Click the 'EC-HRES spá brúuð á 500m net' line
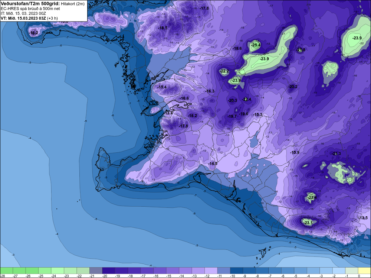 30,9
